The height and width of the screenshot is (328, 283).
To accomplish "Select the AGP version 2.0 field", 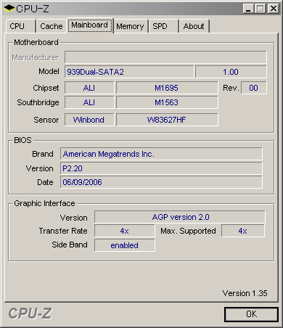I will [180, 217].
